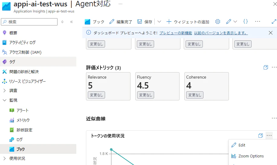The image size is (277, 165).
Task: Open the toolbar overflow ellipsis menu
Action: (258, 22)
